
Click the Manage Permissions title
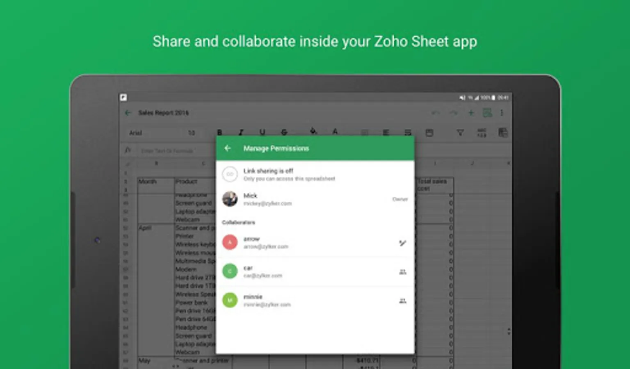coord(276,148)
